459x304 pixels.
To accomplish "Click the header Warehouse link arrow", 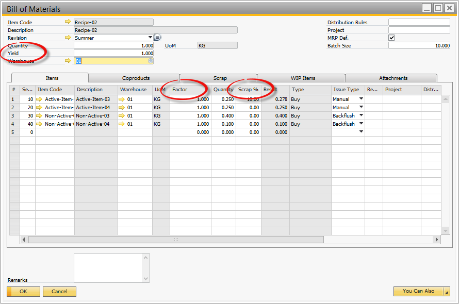I will [68, 61].
